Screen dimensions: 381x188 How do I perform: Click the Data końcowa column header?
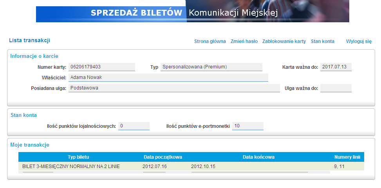pyautogui.click(x=258, y=157)
